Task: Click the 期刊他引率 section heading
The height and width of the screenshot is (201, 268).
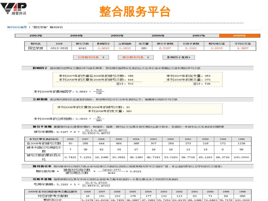Action: click(x=42, y=166)
